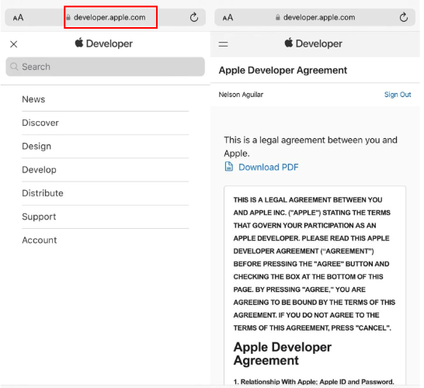Open the Design menu item
The width and height of the screenshot is (424, 388).
pyautogui.click(x=105, y=146)
